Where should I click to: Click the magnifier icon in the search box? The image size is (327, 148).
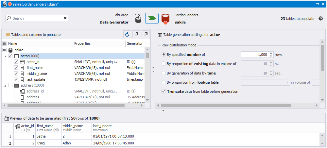point(9,18)
